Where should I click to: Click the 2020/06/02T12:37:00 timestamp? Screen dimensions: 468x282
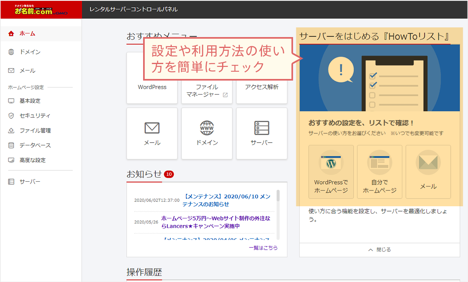tap(157, 200)
